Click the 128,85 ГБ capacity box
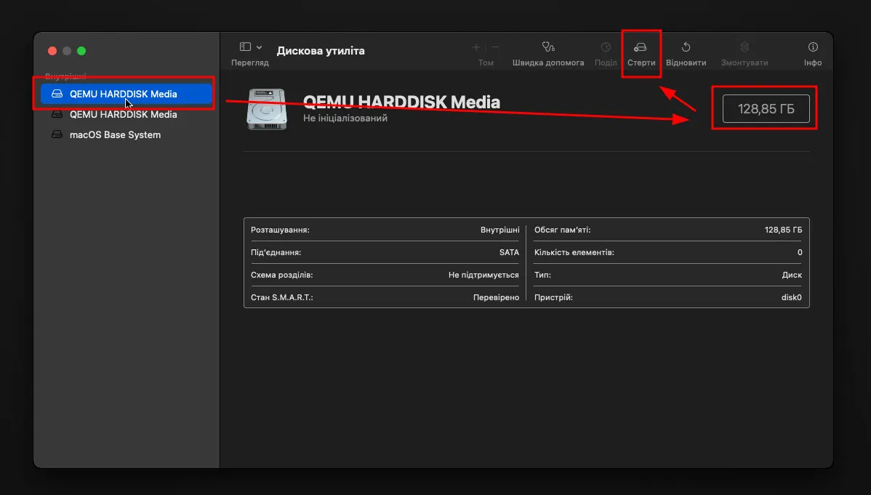The height and width of the screenshot is (495, 871). point(766,109)
